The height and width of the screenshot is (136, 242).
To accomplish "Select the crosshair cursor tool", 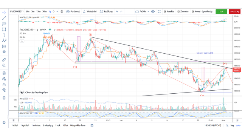I will (4, 12).
